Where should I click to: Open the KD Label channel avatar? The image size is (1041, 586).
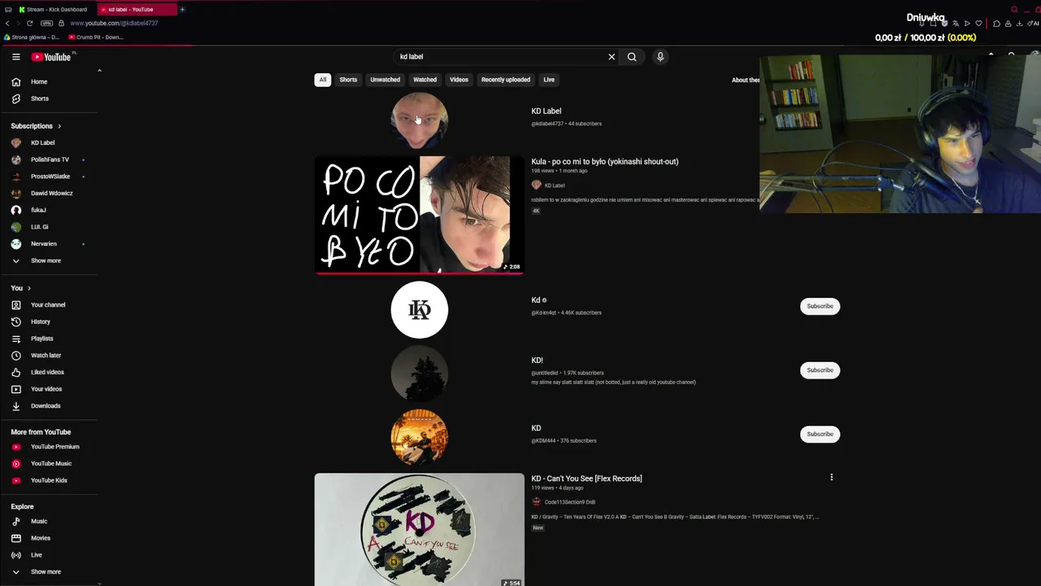(x=420, y=120)
